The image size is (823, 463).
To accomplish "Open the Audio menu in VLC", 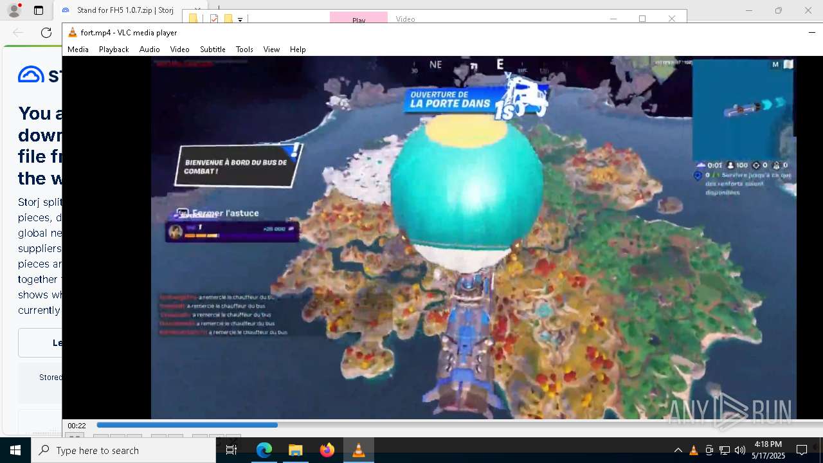I will tap(149, 50).
